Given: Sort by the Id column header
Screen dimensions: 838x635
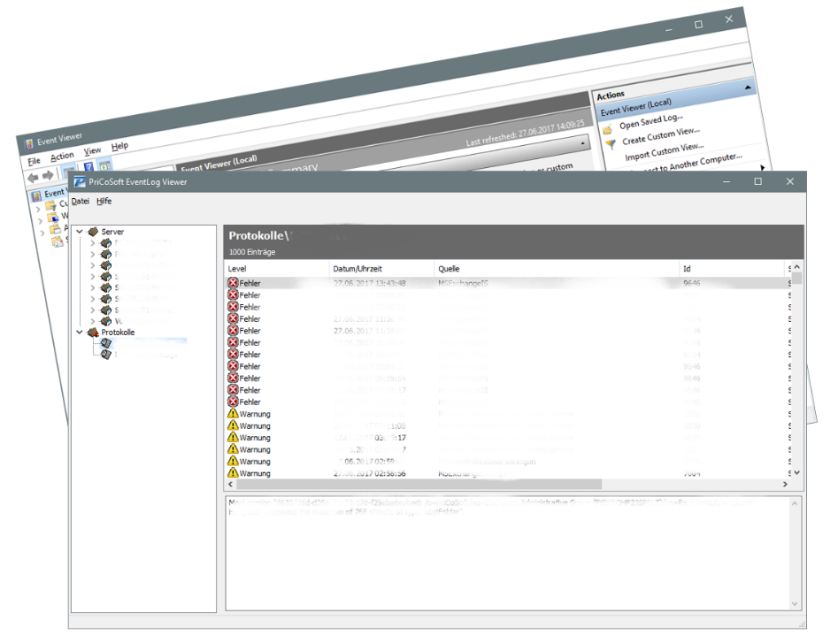Looking at the screenshot, I should [732, 269].
